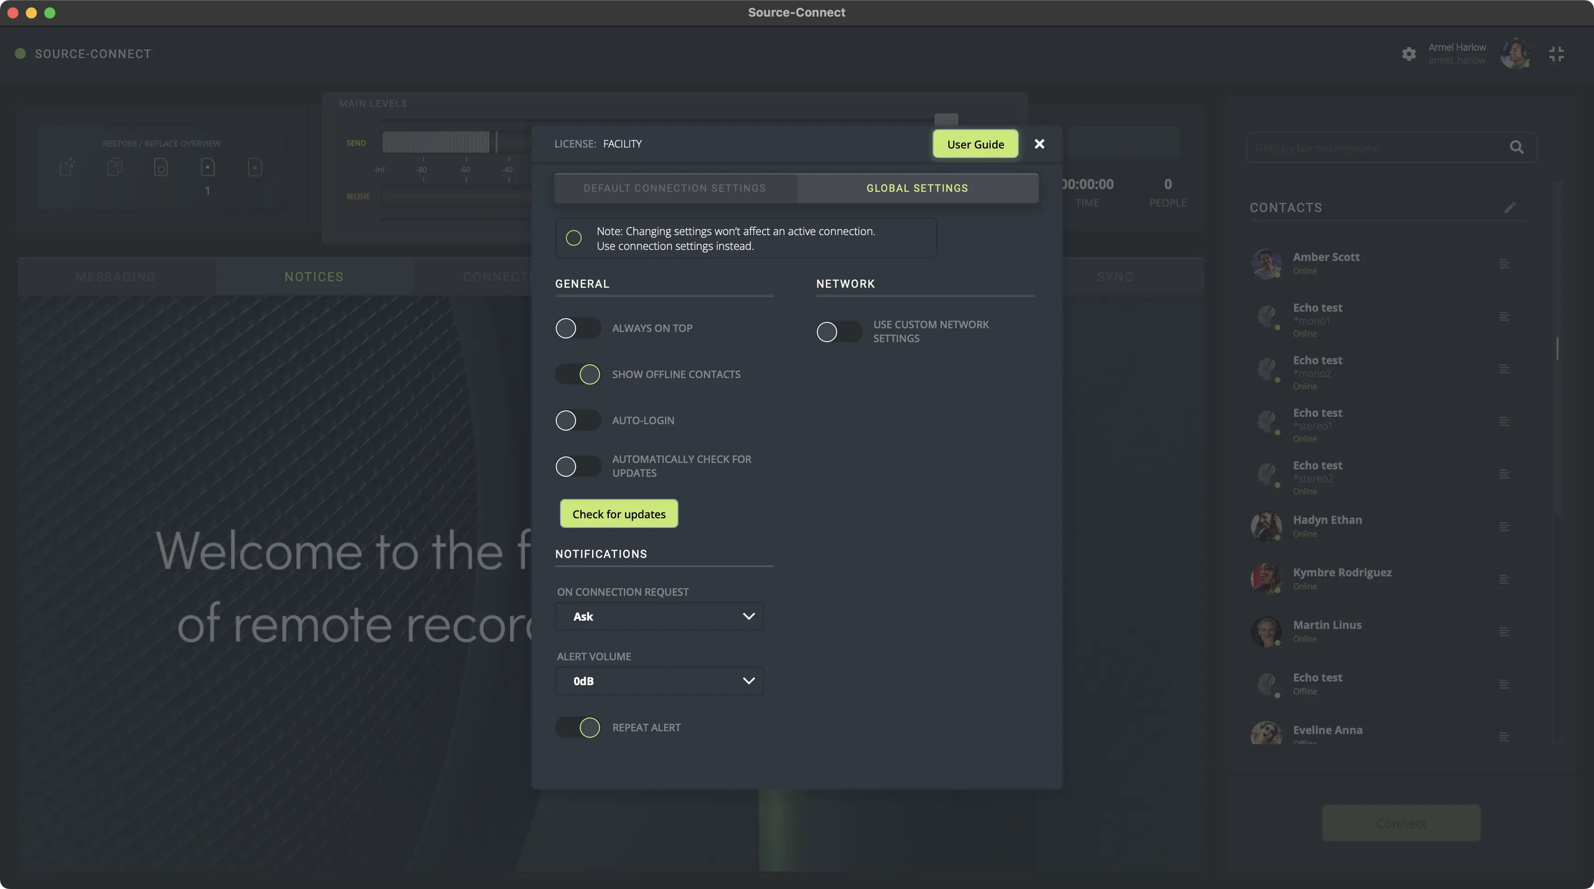Click Kymbre Rodriguez's avatar
1594x889 pixels.
point(1266,579)
